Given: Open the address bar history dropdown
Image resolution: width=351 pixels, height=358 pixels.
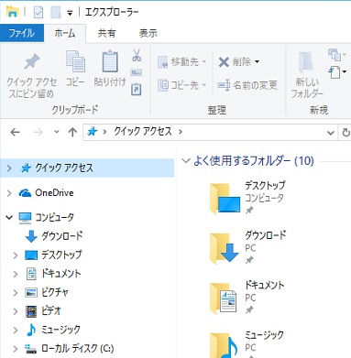Looking at the screenshot, I should pyautogui.click(x=330, y=133).
